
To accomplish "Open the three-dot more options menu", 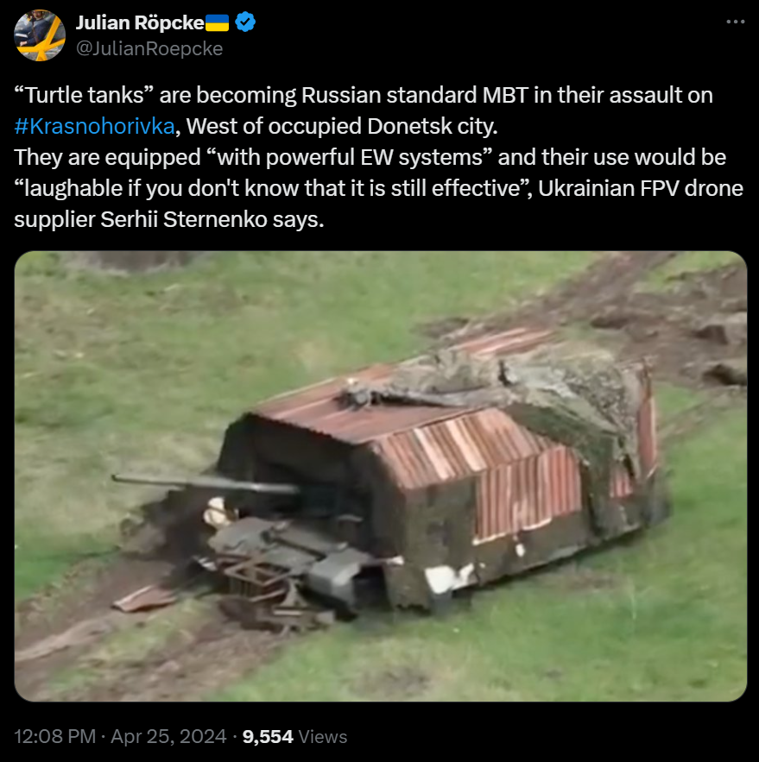I will [735, 22].
